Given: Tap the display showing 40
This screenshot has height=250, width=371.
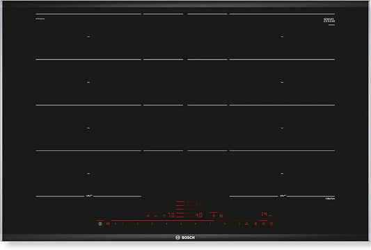Looking at the screenshot, I should pos(199,215).
